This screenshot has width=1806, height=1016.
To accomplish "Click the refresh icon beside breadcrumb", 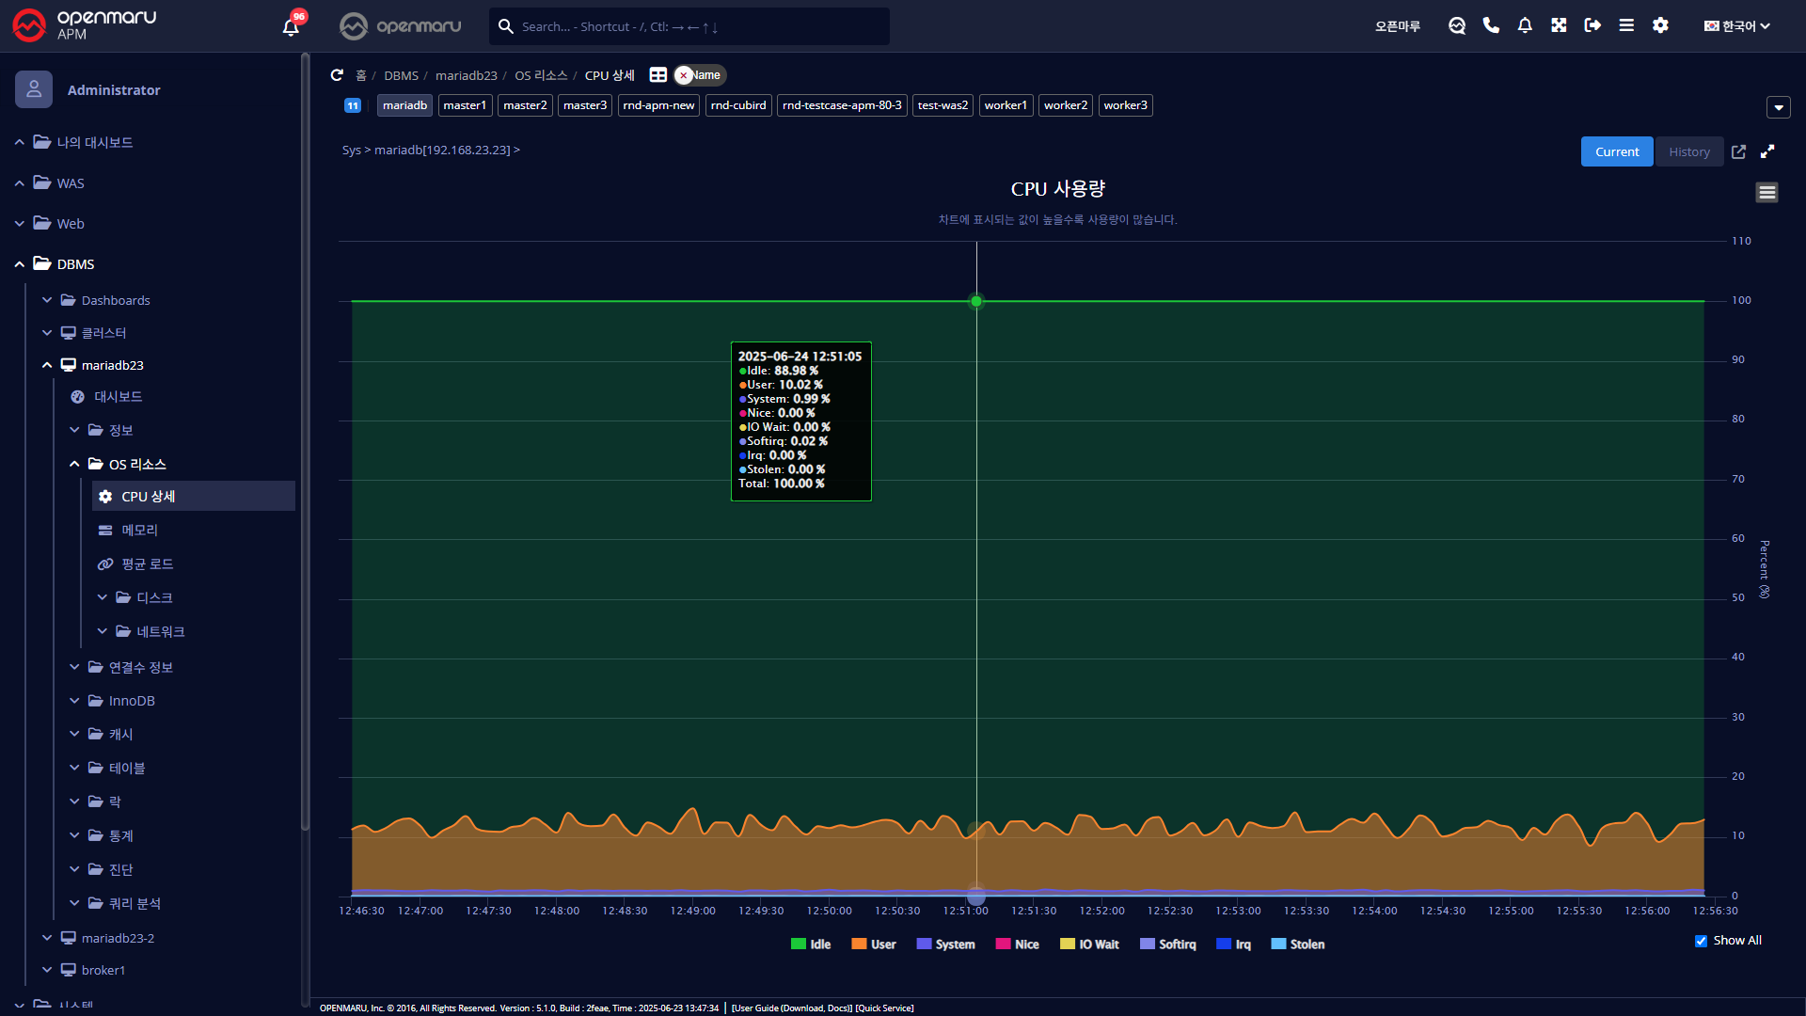I will pos(337,75).
